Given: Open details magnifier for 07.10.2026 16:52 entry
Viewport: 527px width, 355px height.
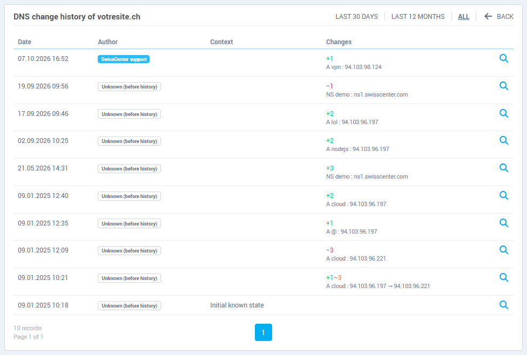Looking at the screenshot, I should pyautogui.click(x=503, y=58).
